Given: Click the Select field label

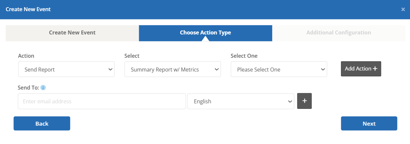Looking at the screenshot, I should (x=132, y=56).
